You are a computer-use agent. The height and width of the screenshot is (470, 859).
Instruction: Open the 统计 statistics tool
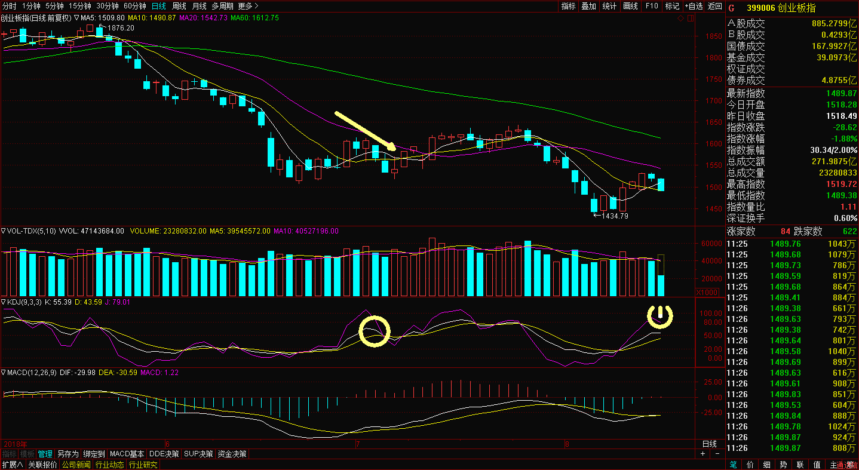609,6
